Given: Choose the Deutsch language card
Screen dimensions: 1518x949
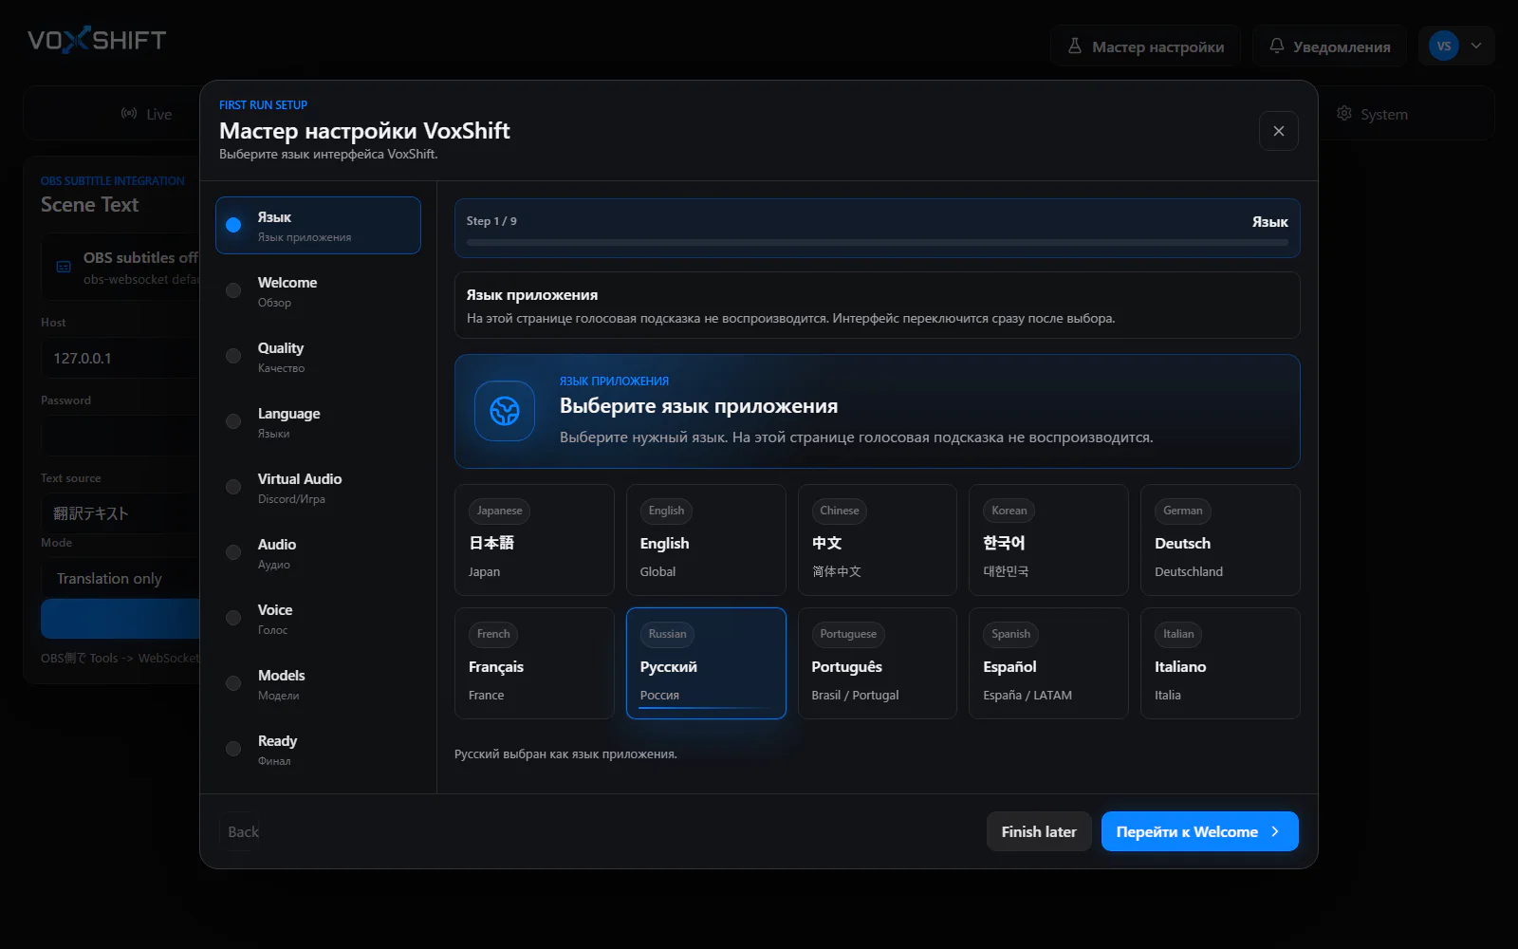Looking at the screenshot, I should (x=1220, y=540).
